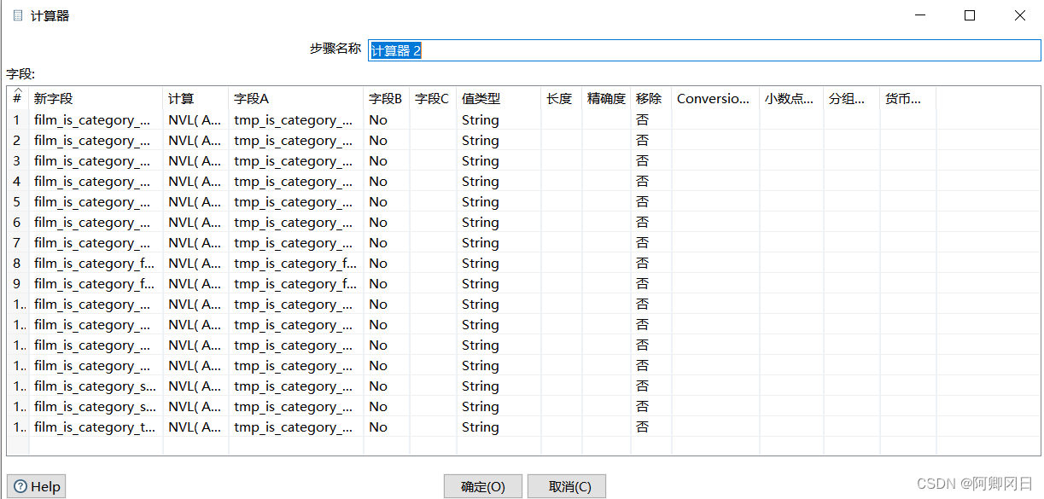Close the calculator dialog window
The height and width of the screenshot is (499, 1044).
point(1019,15)
